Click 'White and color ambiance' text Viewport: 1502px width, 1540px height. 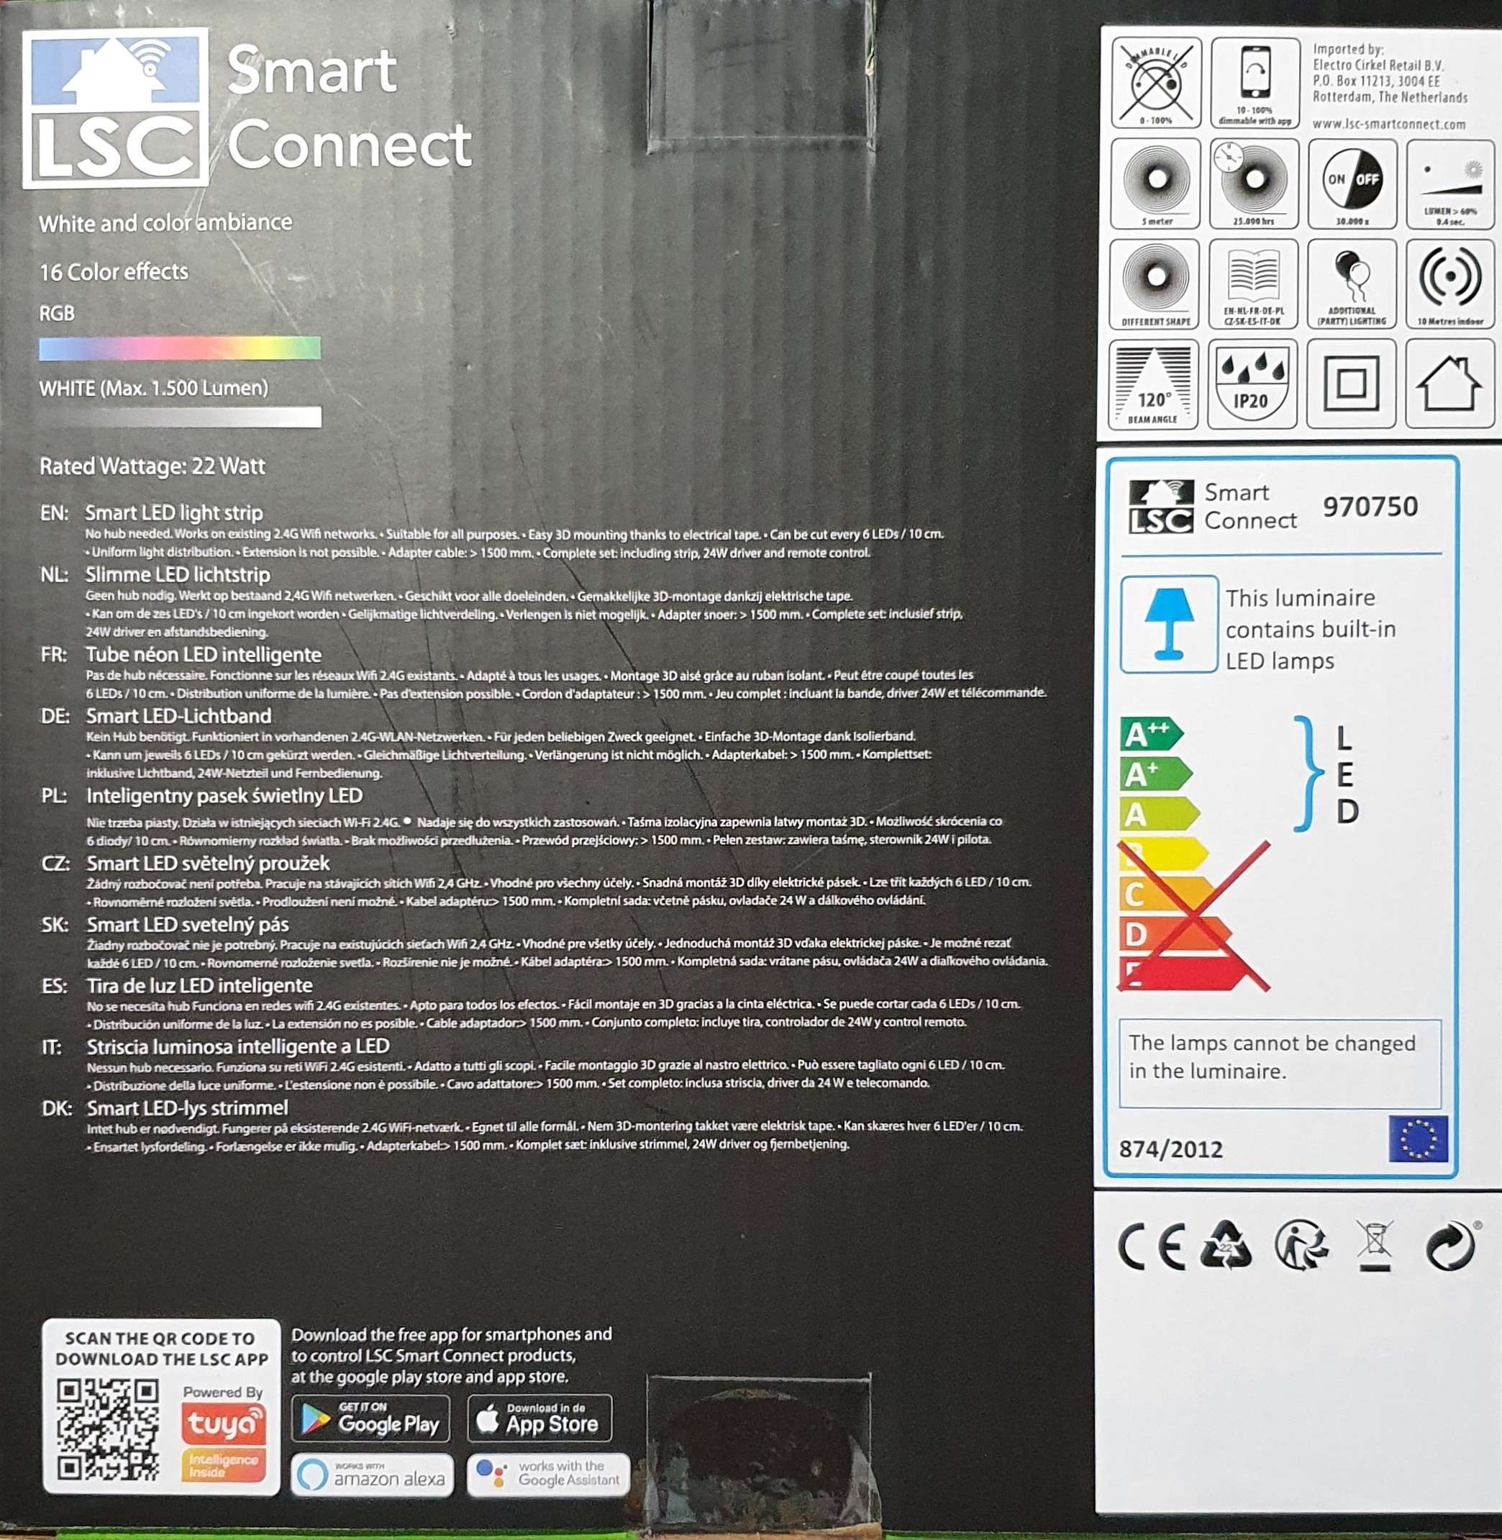click(x=165, y=223)
